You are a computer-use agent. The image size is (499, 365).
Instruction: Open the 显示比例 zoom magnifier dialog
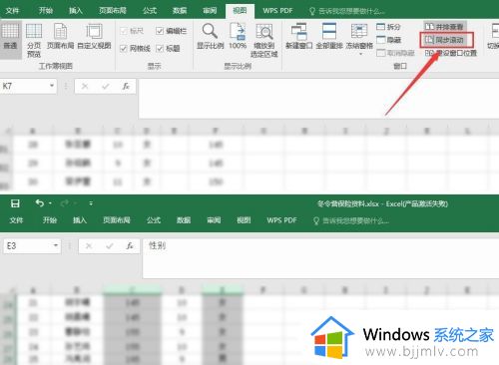[x=210, y=37]
